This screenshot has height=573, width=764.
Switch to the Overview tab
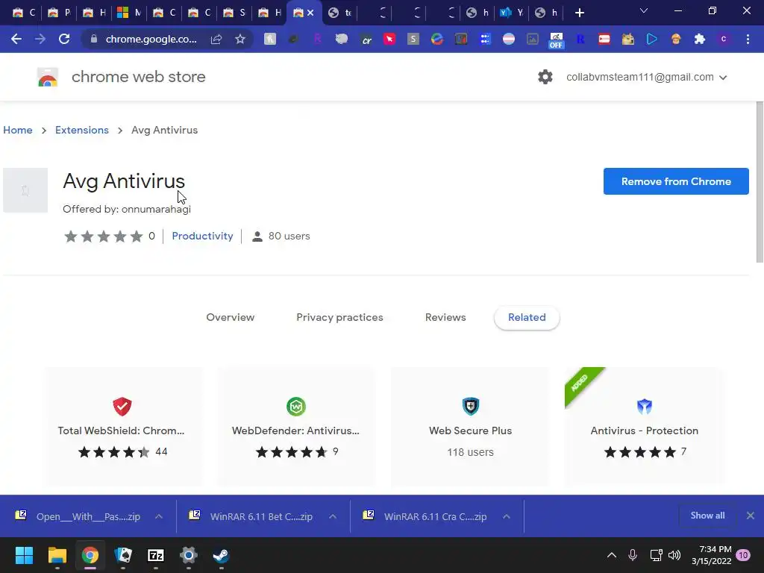coord(230,317)
